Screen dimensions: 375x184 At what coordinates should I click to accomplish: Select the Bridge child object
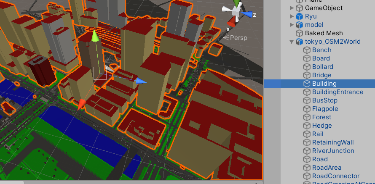(321, 75)
